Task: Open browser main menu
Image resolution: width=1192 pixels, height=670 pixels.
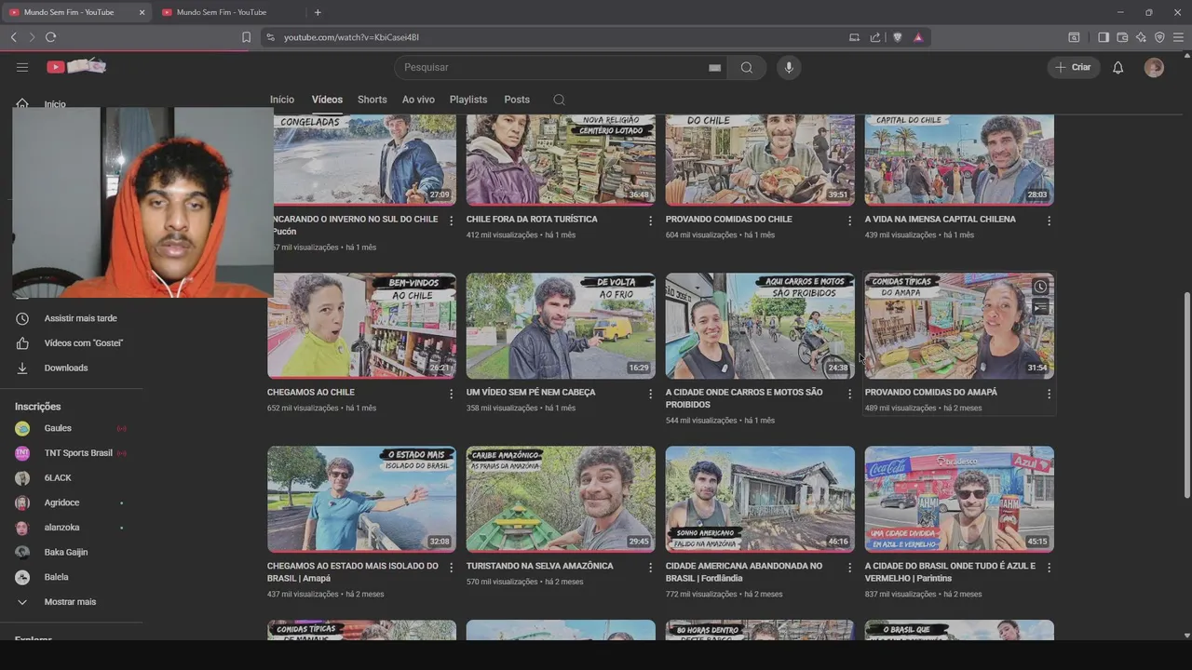Action: tap(1178, 37)
